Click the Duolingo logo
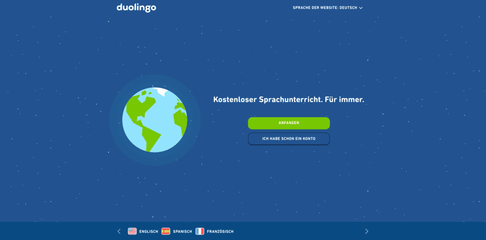Screen dimensions: 486x240 pos(136,8)
